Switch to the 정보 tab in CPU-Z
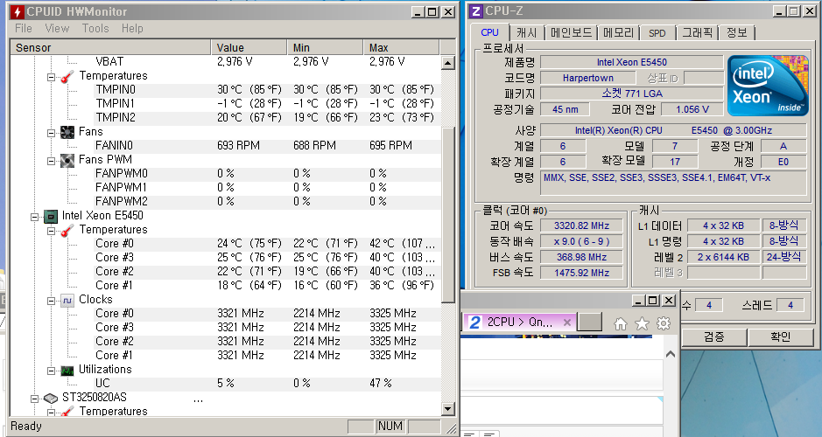The height and width of the screenshot is (437, 822). click(x=736, y=32)
